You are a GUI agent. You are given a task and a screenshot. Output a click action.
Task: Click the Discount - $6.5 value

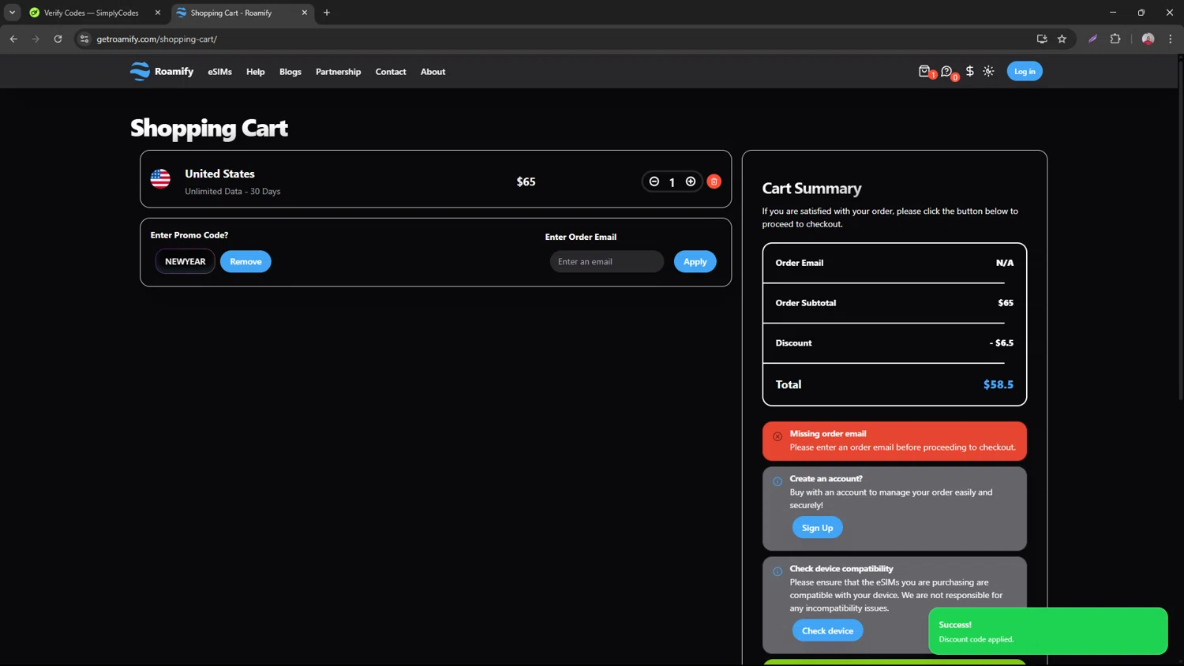pos(1002,342)
